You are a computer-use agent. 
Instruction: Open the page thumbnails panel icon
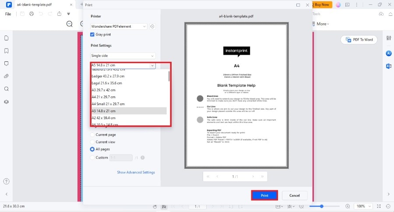[7, 38]
